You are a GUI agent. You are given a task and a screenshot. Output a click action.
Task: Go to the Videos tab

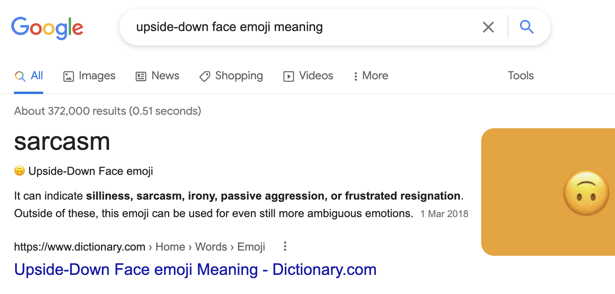click(308, 76)
